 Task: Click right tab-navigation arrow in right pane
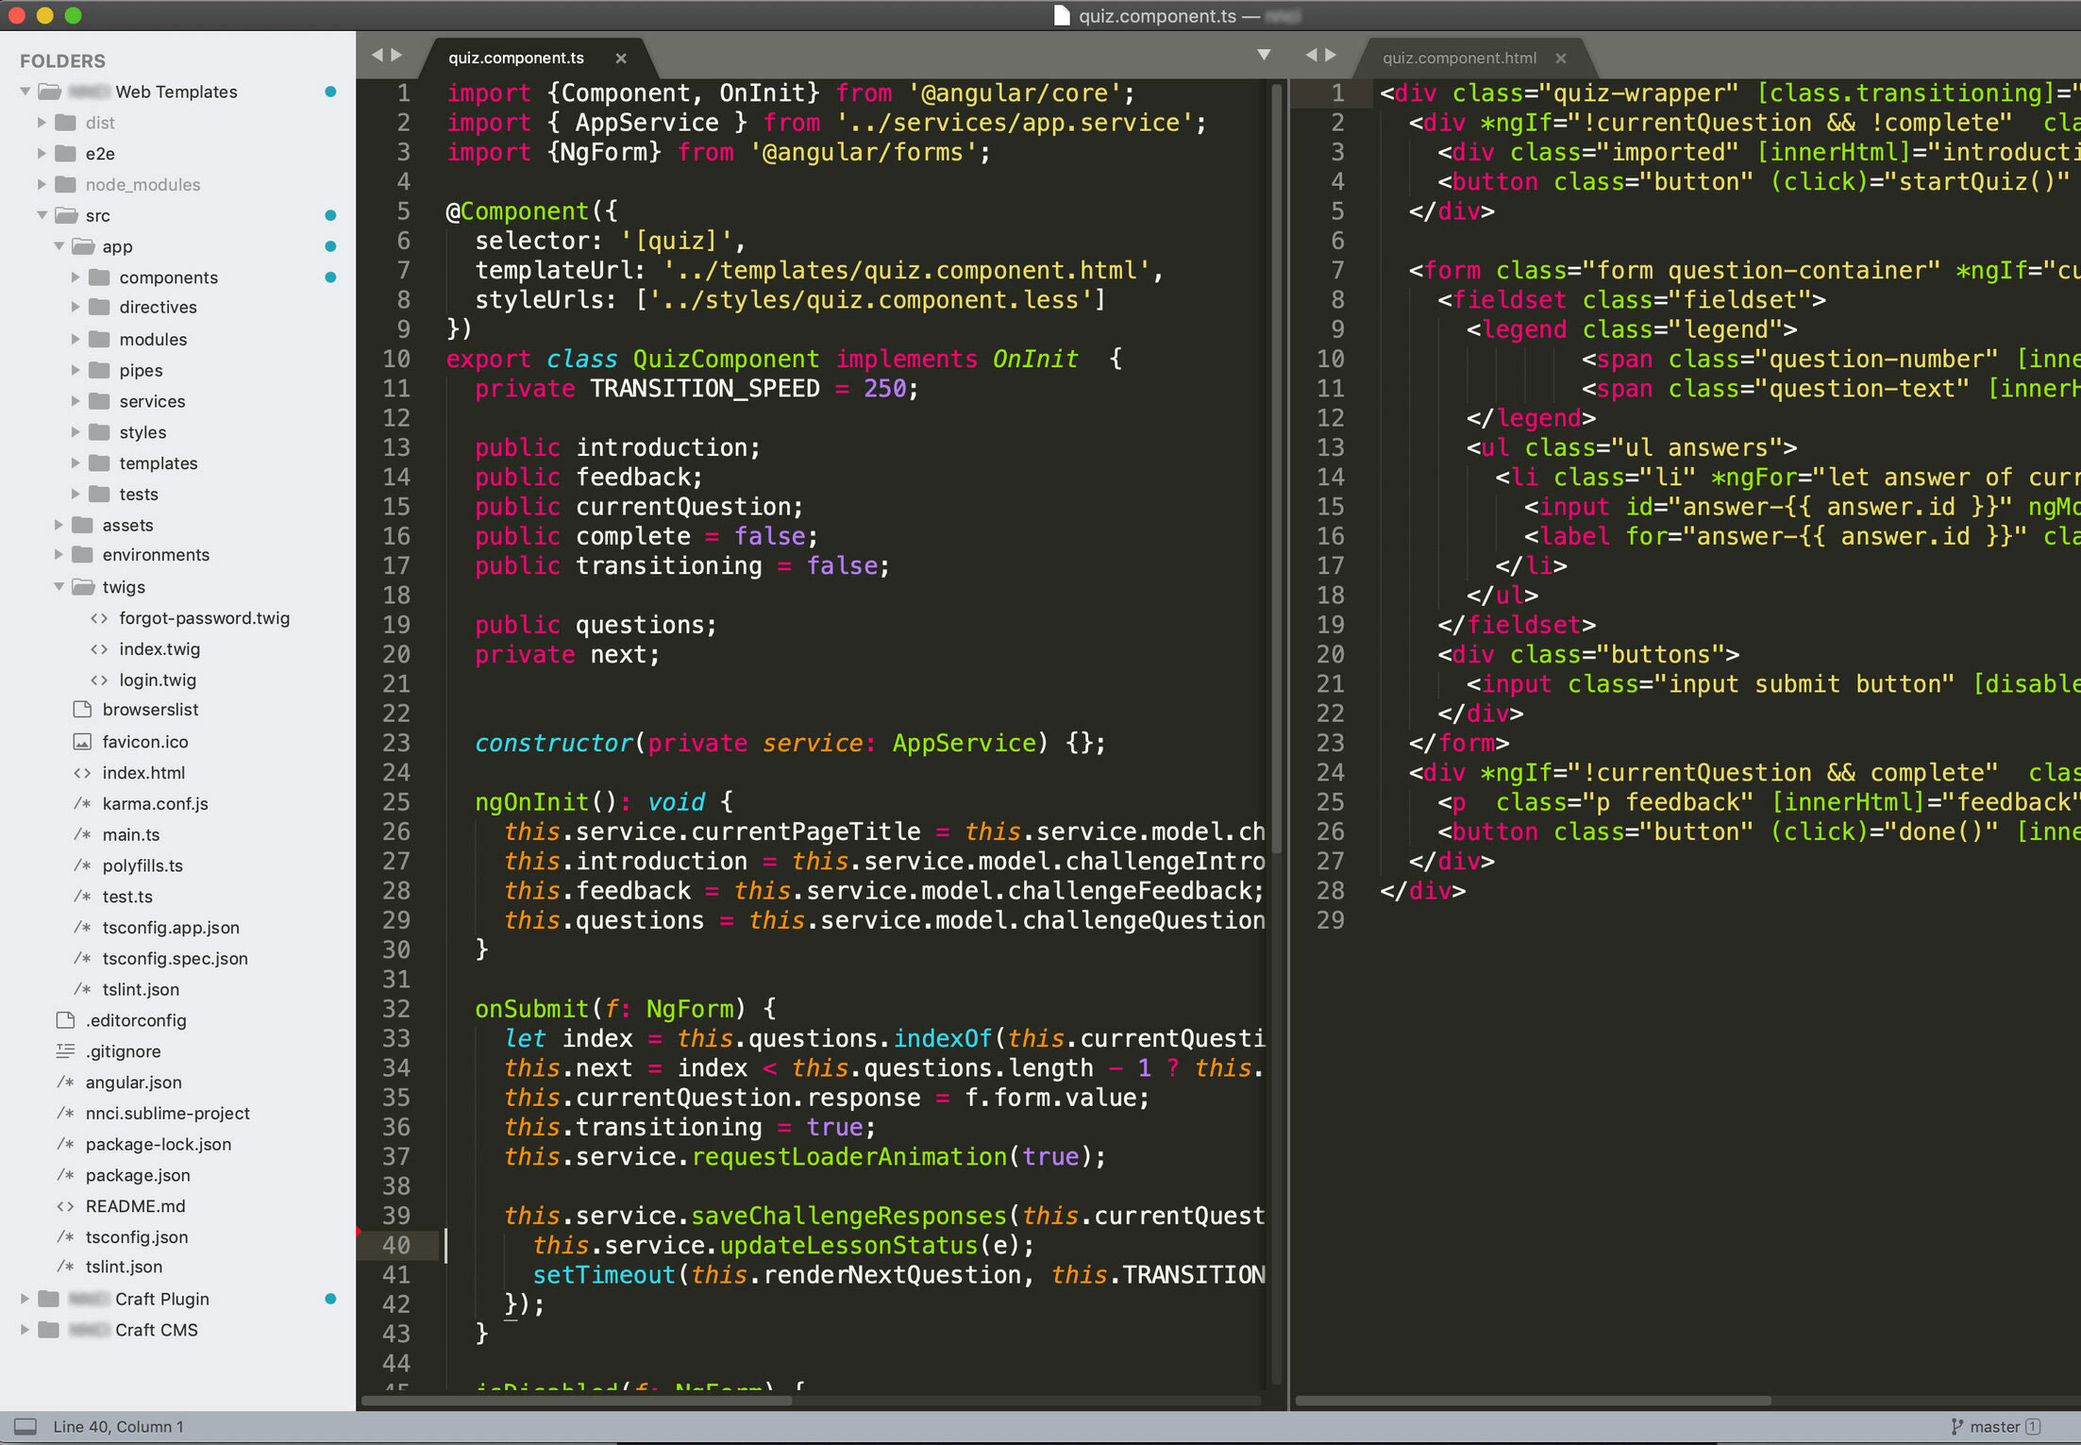click(1331, 56)
